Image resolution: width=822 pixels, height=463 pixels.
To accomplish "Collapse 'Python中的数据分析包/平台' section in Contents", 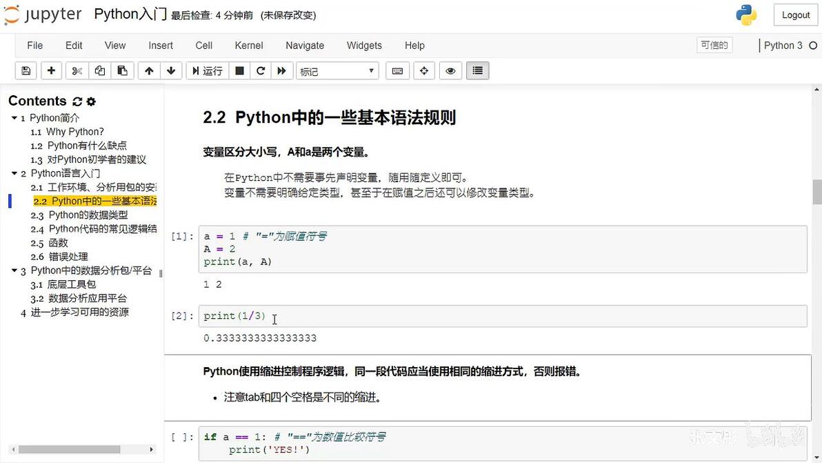I will click(x=14, y=270).
